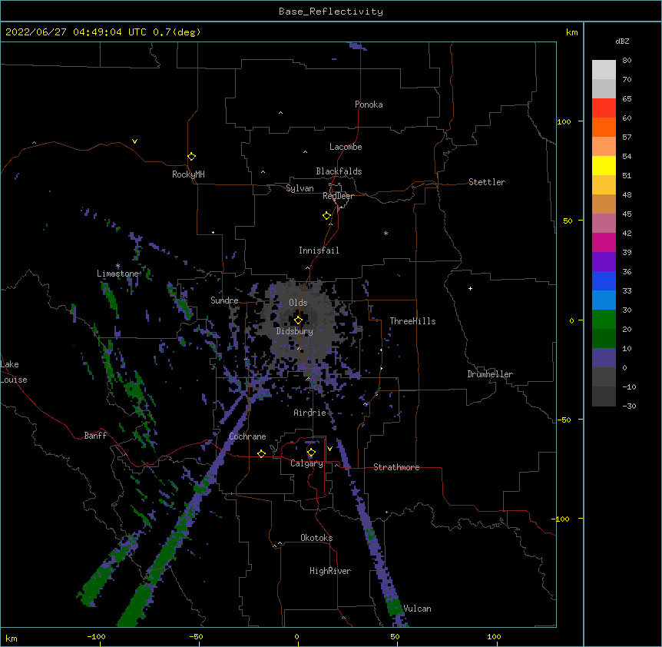The image size is (662, 647).
Task: Click the 57 value on dBZ legend
Action: [627, 138]
